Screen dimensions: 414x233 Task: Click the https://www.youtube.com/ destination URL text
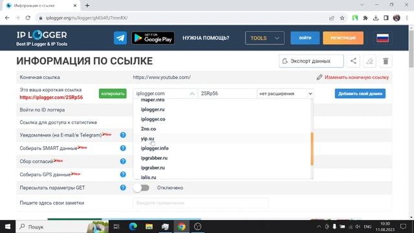[x=162, y=78]
